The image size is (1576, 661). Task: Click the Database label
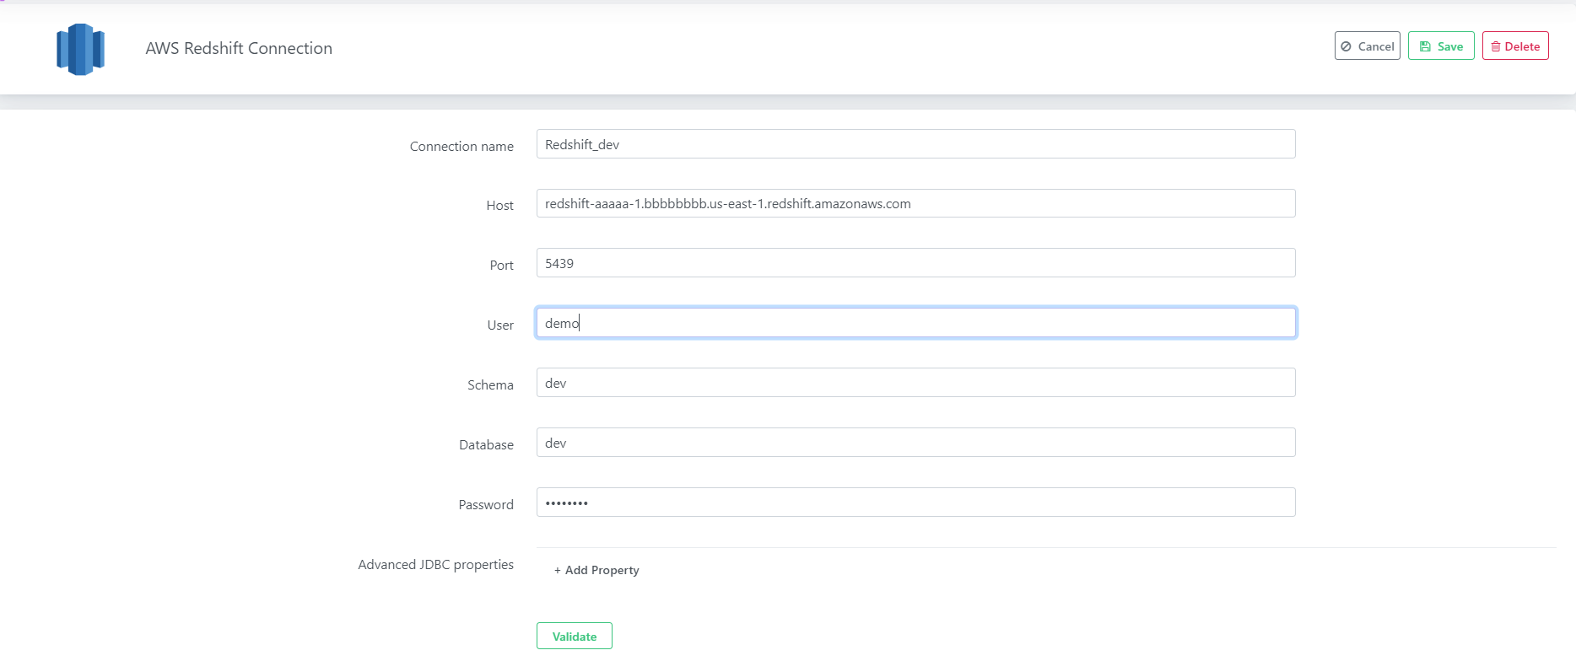(x=486, y=444)
